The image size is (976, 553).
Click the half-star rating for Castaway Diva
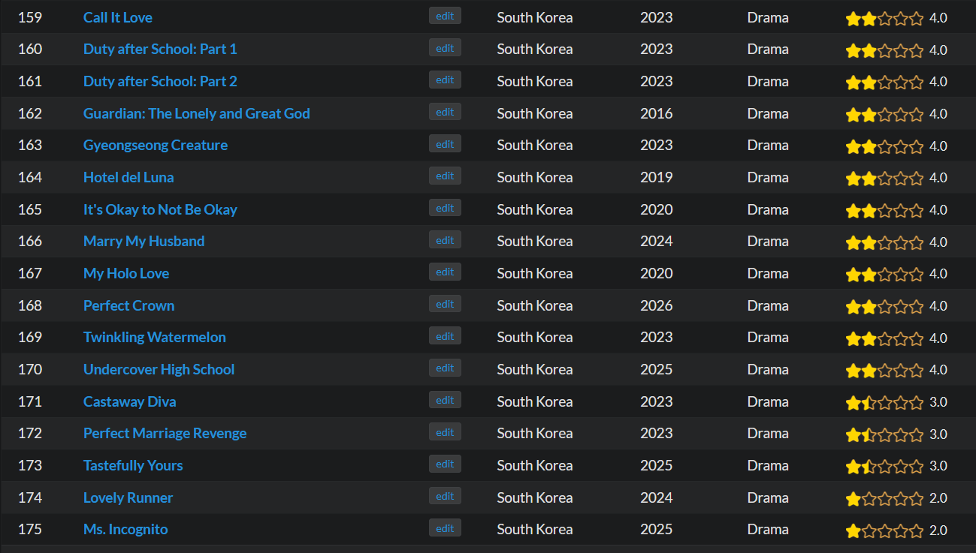pos(884,402)
